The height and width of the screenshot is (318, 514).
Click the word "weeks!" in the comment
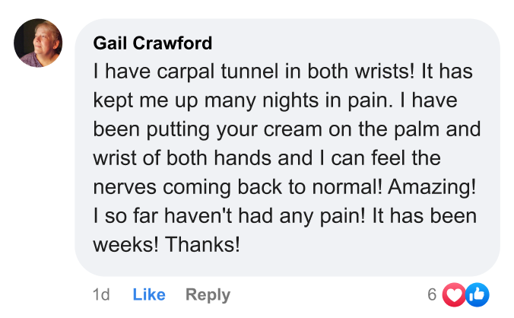click(126, 244)
